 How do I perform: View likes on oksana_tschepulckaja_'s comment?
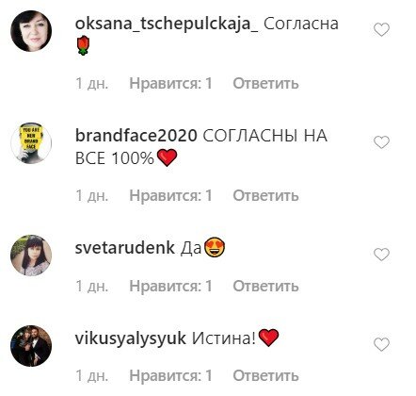point(171,84)
